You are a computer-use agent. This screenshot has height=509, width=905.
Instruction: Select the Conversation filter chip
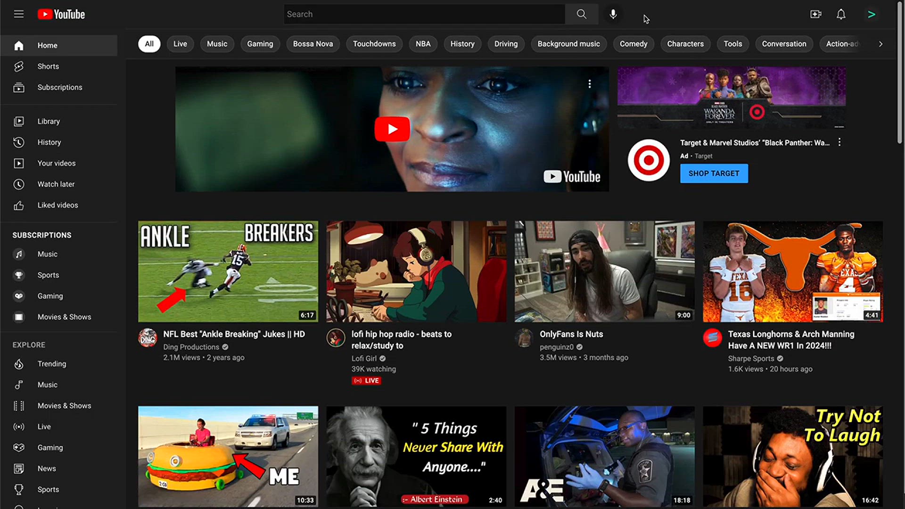[x=784, y=44]
